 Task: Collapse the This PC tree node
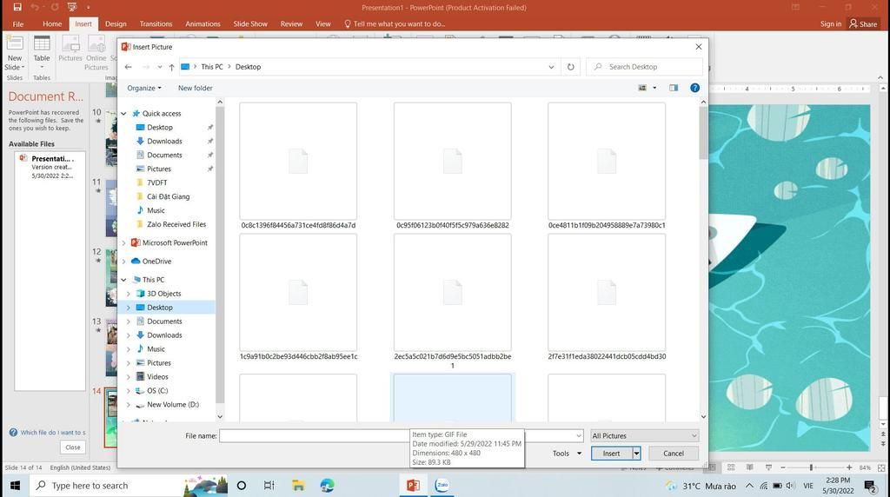pyautogui.click(x=123, y=280)
